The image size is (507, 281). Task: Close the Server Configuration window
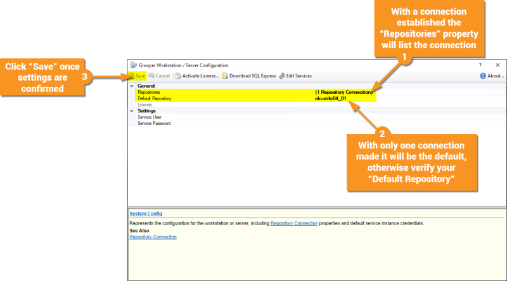497,65
